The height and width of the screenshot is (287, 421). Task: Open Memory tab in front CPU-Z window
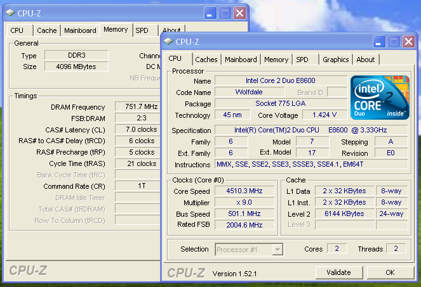click(276, 60)
